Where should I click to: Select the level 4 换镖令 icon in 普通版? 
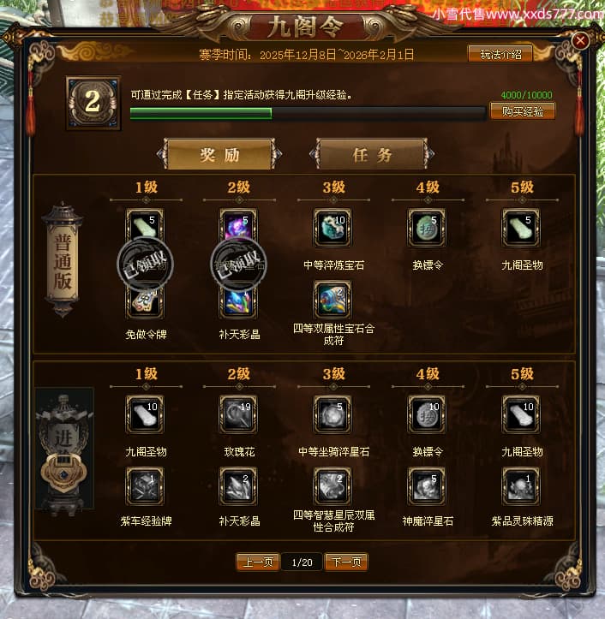427,228
